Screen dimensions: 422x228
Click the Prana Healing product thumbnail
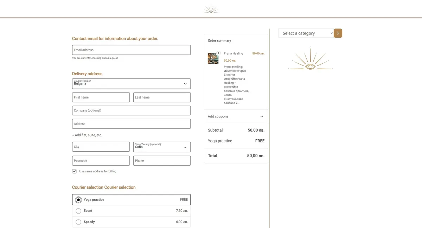click(x=213, y=58)
